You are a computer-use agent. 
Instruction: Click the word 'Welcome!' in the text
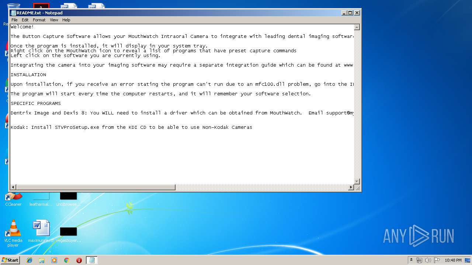coord(22,27)
